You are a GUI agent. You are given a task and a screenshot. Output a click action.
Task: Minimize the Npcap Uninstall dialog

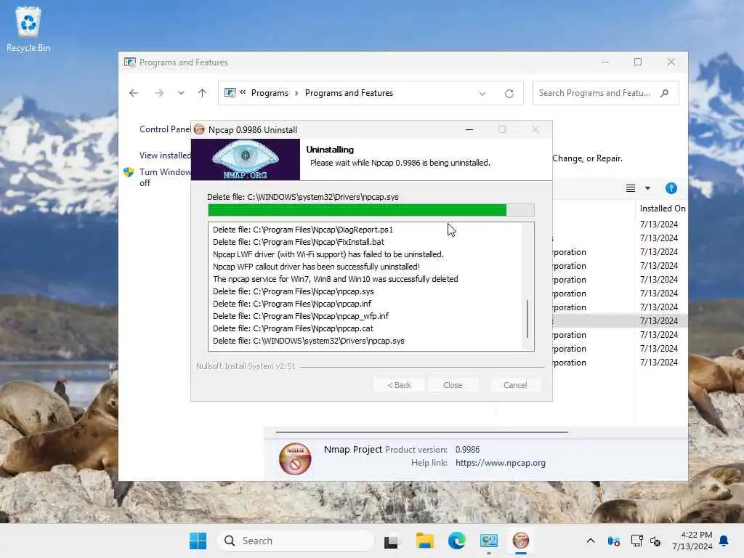coord(469,129)
